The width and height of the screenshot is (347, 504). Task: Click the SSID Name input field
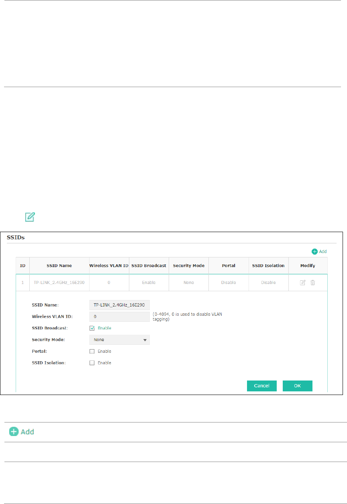click(119, 305)
